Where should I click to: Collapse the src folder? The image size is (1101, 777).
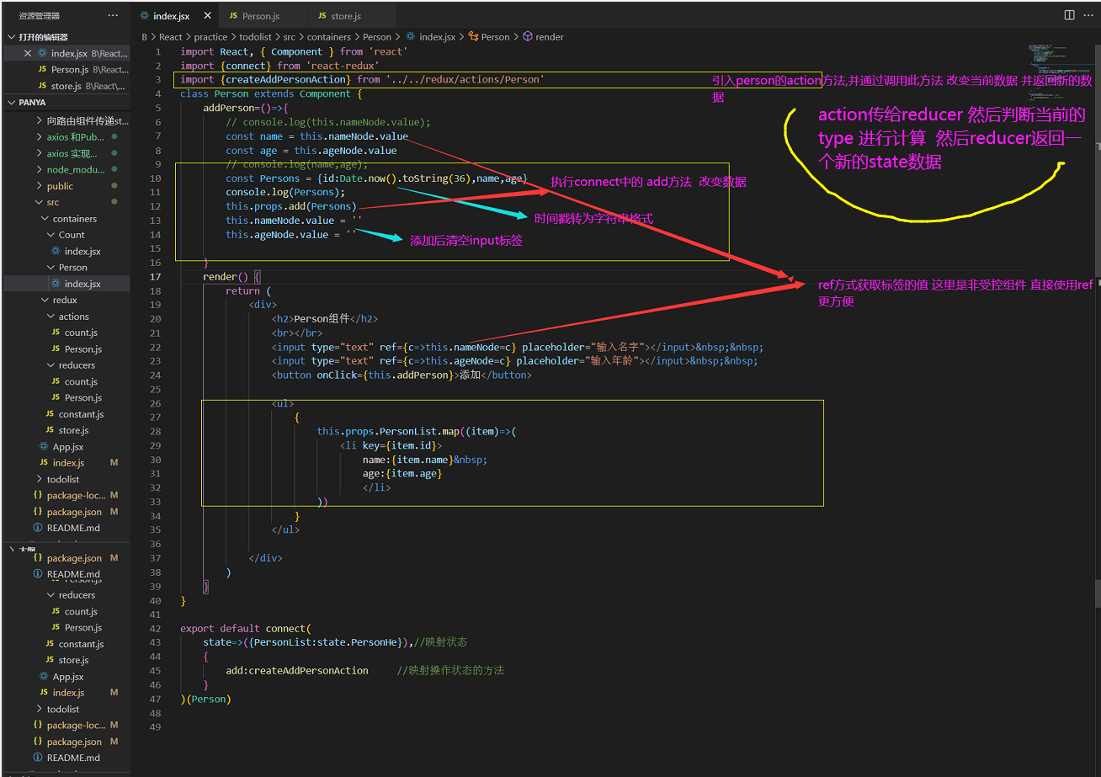coord(52,202)
